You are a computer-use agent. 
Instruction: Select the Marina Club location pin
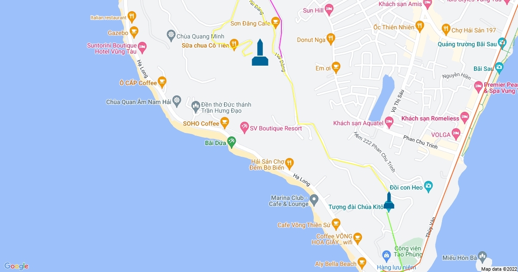click(314, 200)
